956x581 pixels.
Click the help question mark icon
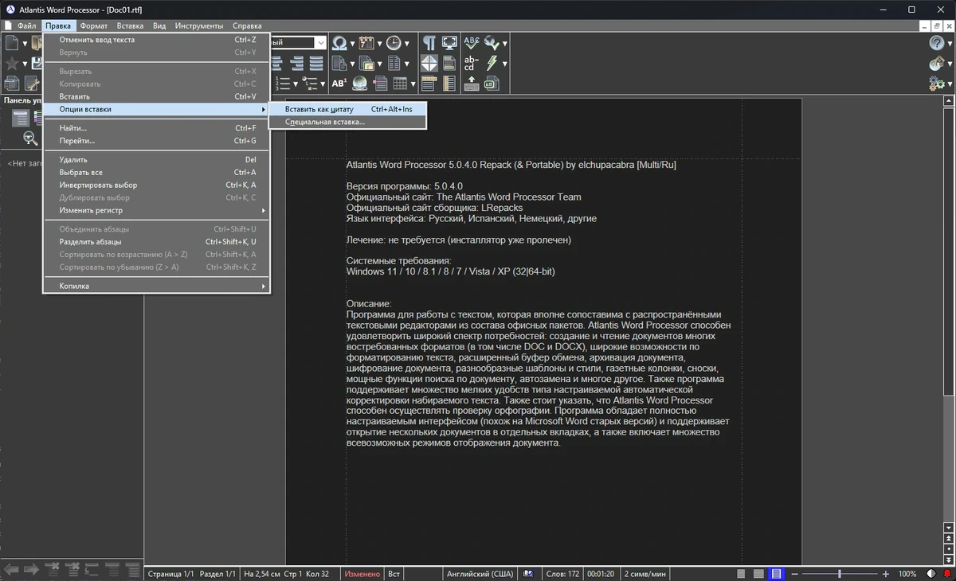point(937,43)
